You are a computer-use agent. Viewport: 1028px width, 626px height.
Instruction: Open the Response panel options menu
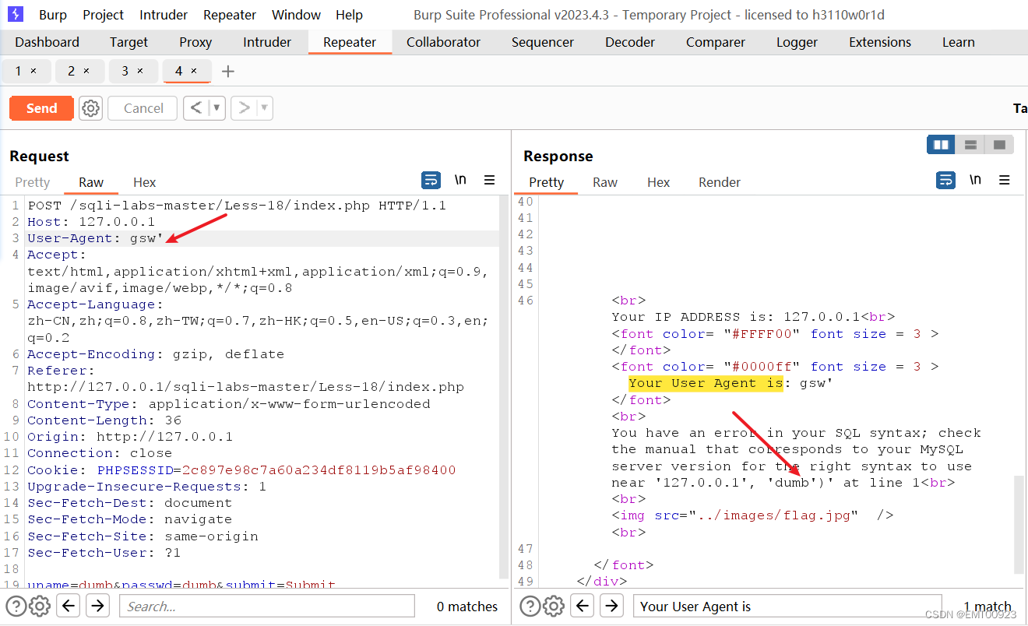1004,181
